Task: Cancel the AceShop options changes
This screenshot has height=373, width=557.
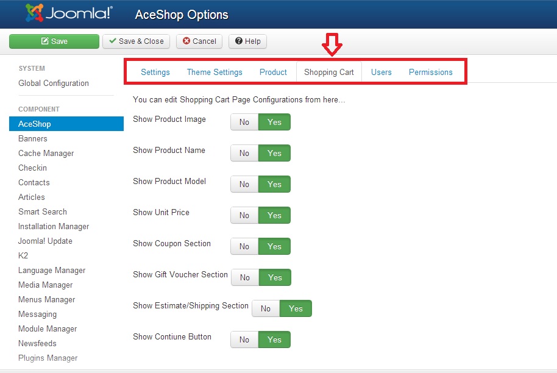Action: tap(199, 41)
